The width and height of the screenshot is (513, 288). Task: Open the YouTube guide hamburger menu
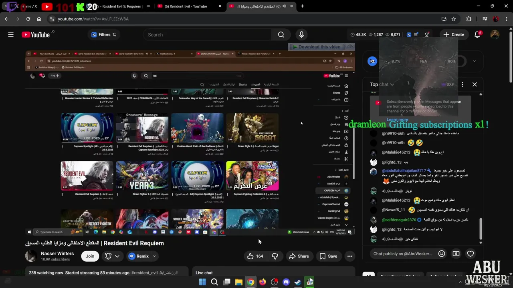click(x=11, y=35)
